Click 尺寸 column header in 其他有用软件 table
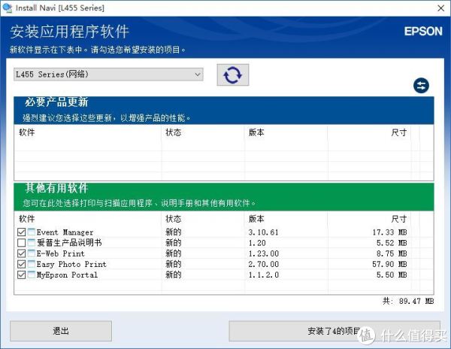The image size is (451, 349). point(399,219)
